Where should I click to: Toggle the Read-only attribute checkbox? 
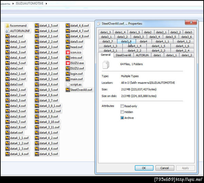point(122,106)
